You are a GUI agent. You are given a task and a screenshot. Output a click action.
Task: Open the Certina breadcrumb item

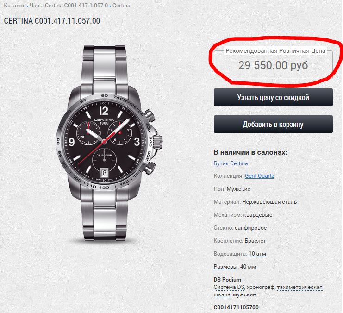[x=121, y=6]
